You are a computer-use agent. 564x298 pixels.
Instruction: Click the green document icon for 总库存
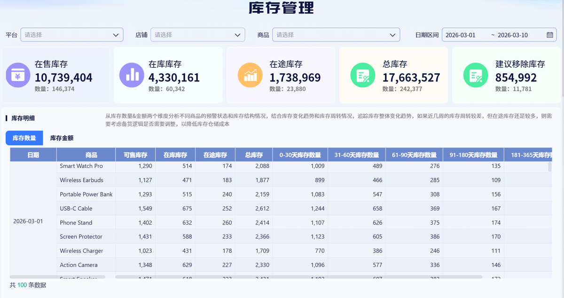(363, 75)
